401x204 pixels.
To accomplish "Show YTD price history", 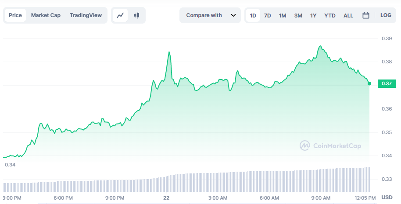I will (x=330, y=15).
